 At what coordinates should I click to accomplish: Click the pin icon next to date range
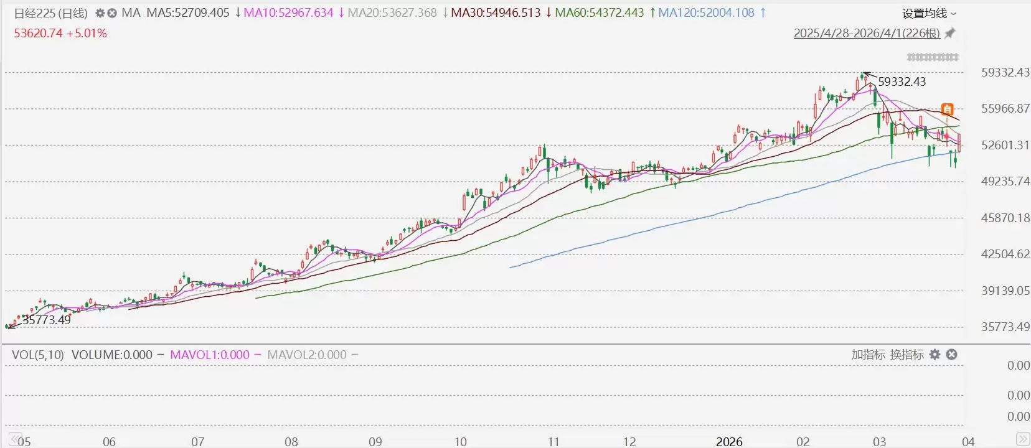949,34
